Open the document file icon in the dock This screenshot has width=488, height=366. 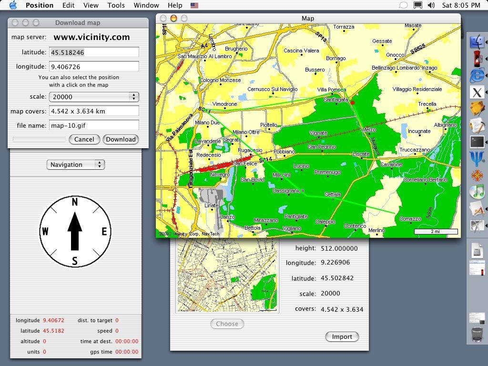477,250
